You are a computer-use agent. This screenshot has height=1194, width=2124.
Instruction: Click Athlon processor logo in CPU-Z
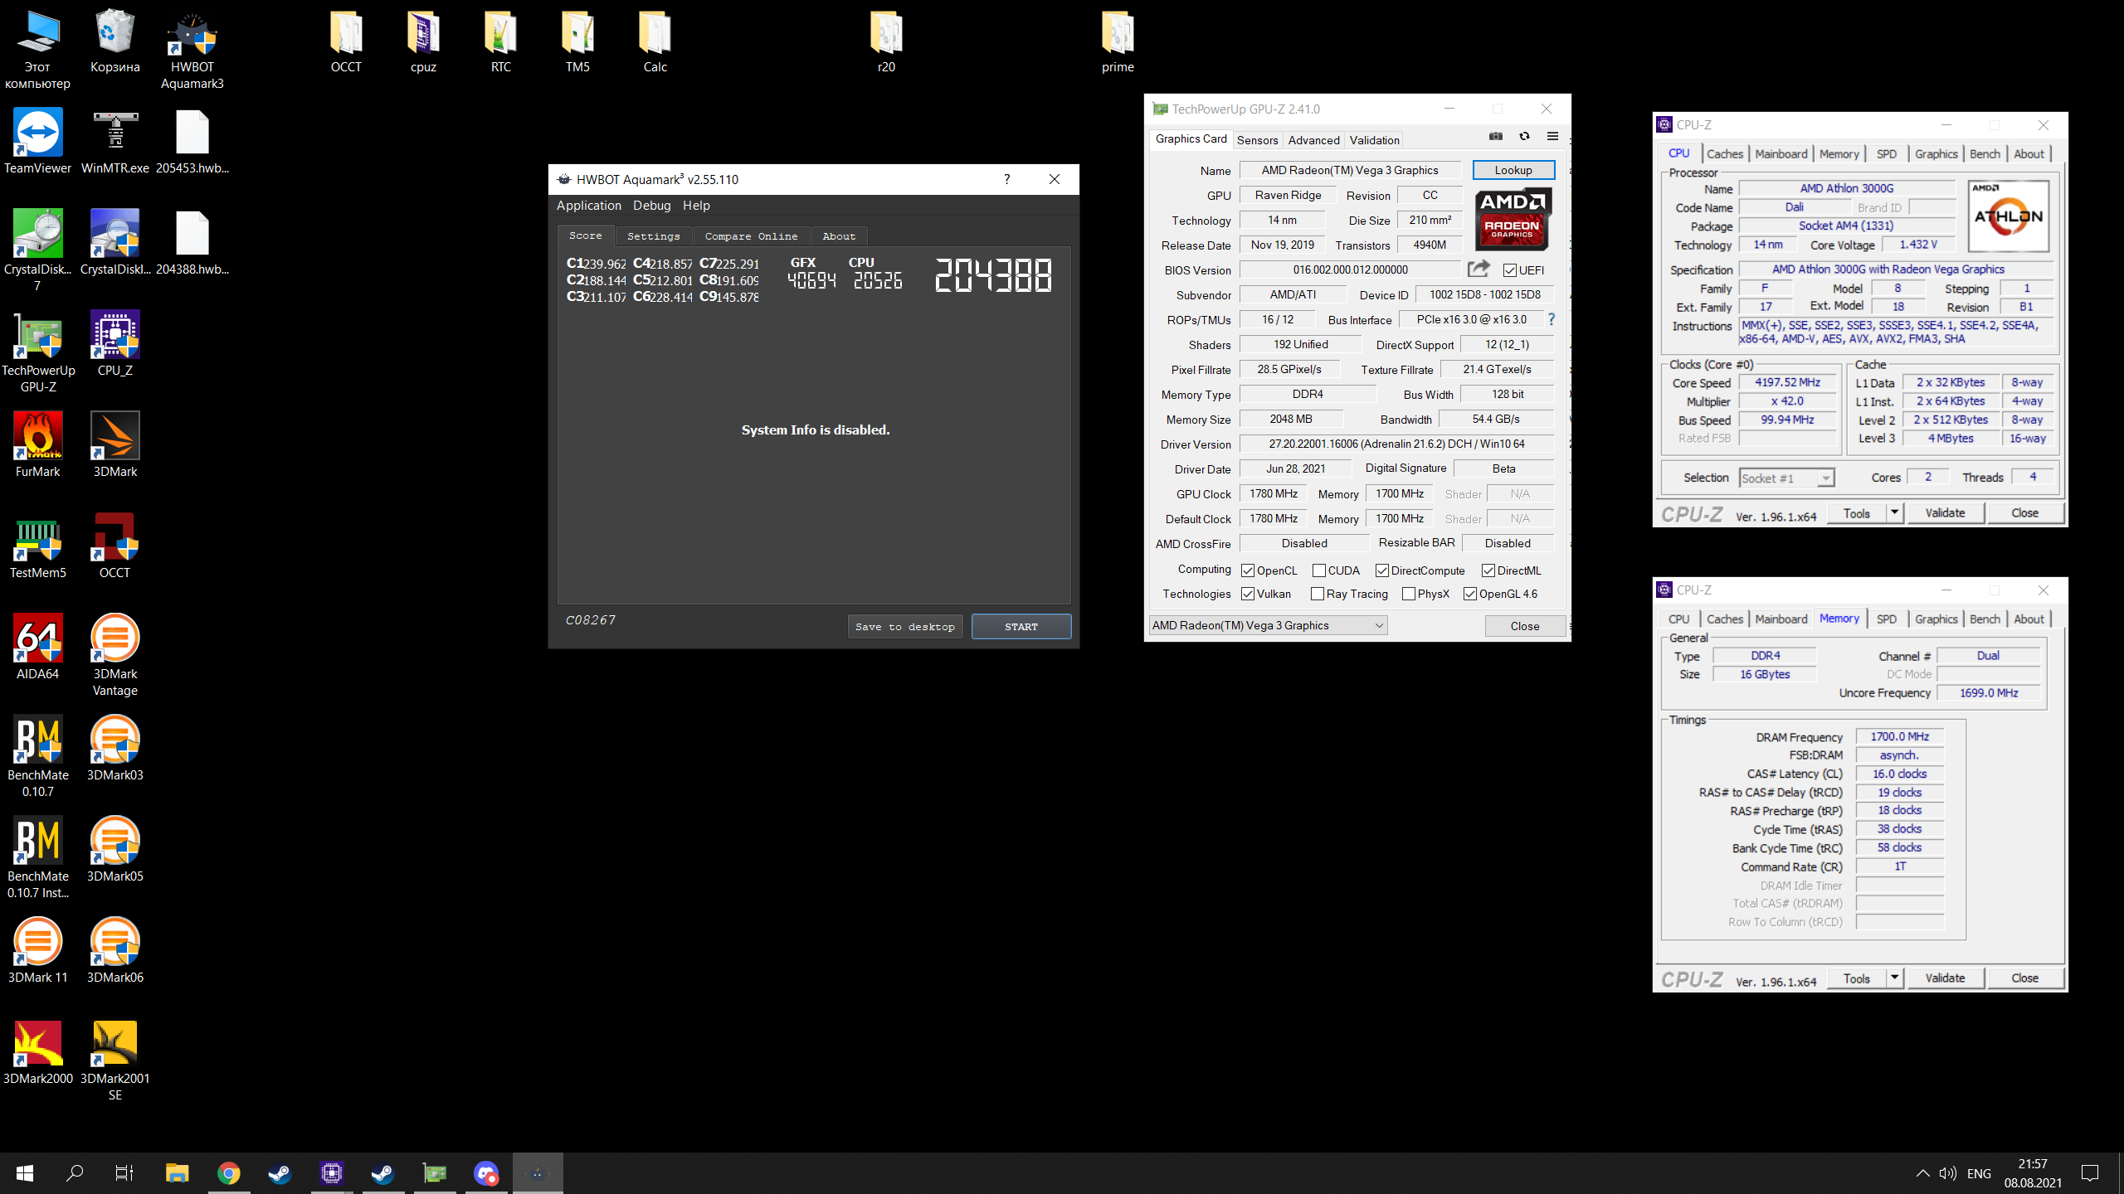pos(2008,216)
